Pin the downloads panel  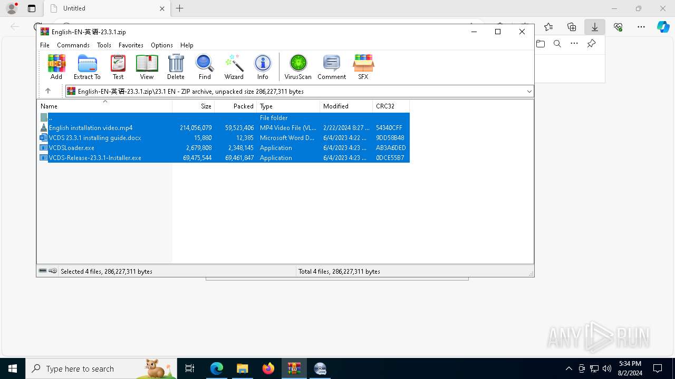pyautogui.click(x=591, y=44)
